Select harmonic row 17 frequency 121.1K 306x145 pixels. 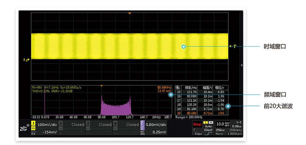coord(192,100)
